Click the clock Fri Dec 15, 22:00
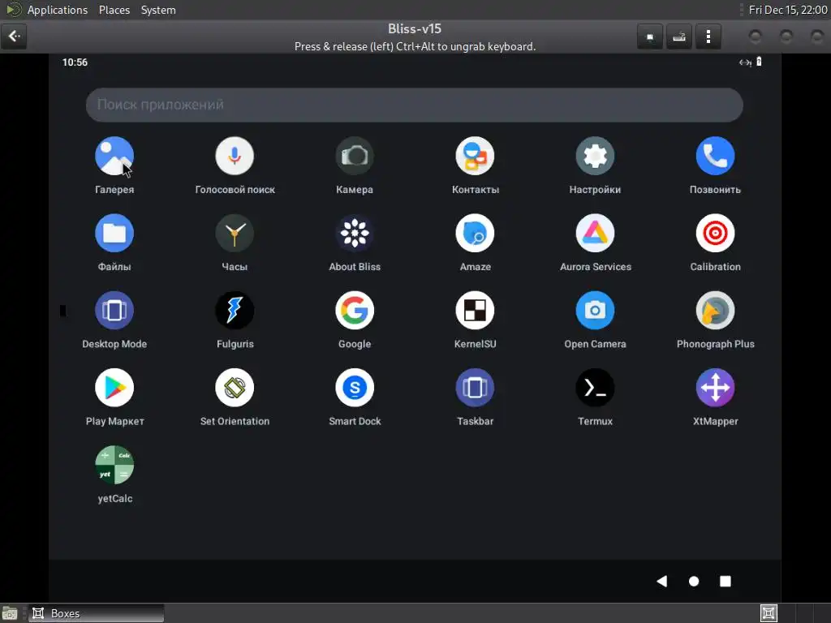 787,10
